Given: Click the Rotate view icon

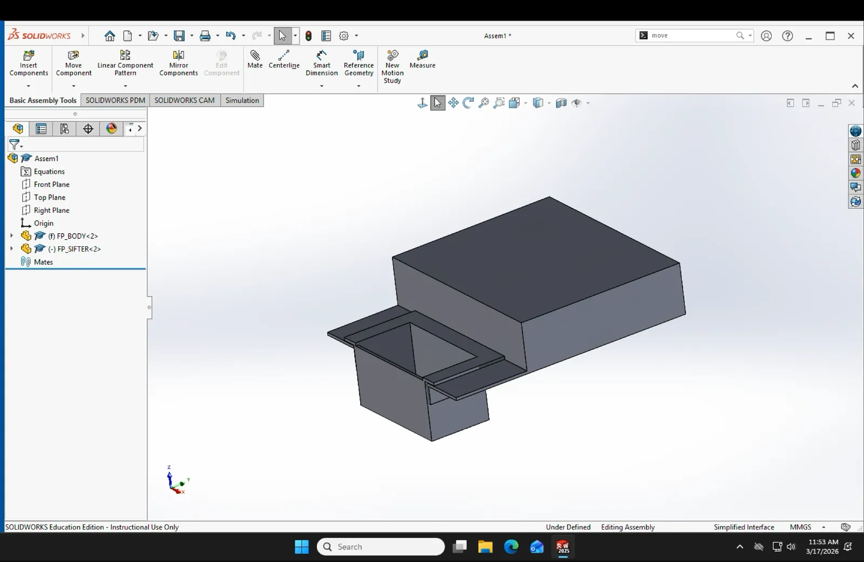Looking at the screenshot, I should tap(468, 103).
